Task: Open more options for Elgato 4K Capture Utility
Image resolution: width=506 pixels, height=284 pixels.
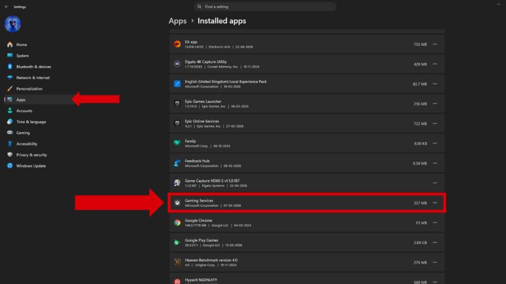Action: (435, 64)
